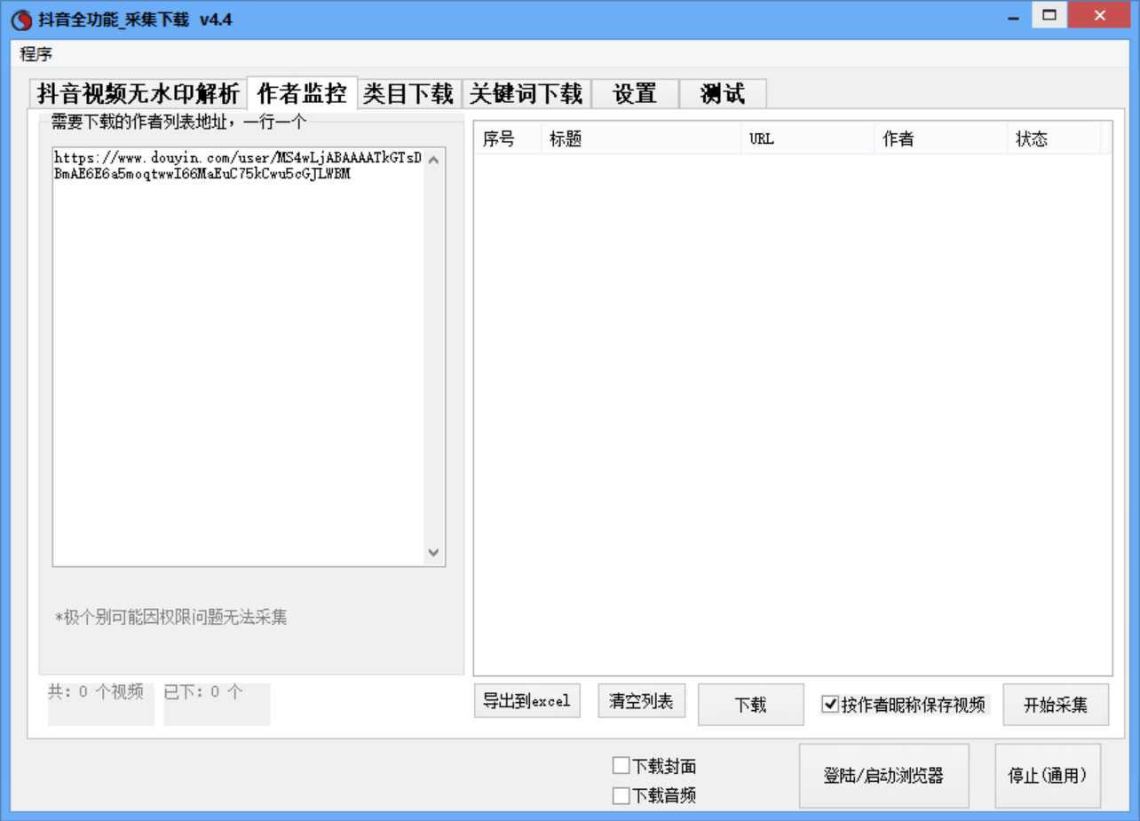Click the *极个别可能因权限问题无法采集 note
1140x821 pixels.
point(171,617)
